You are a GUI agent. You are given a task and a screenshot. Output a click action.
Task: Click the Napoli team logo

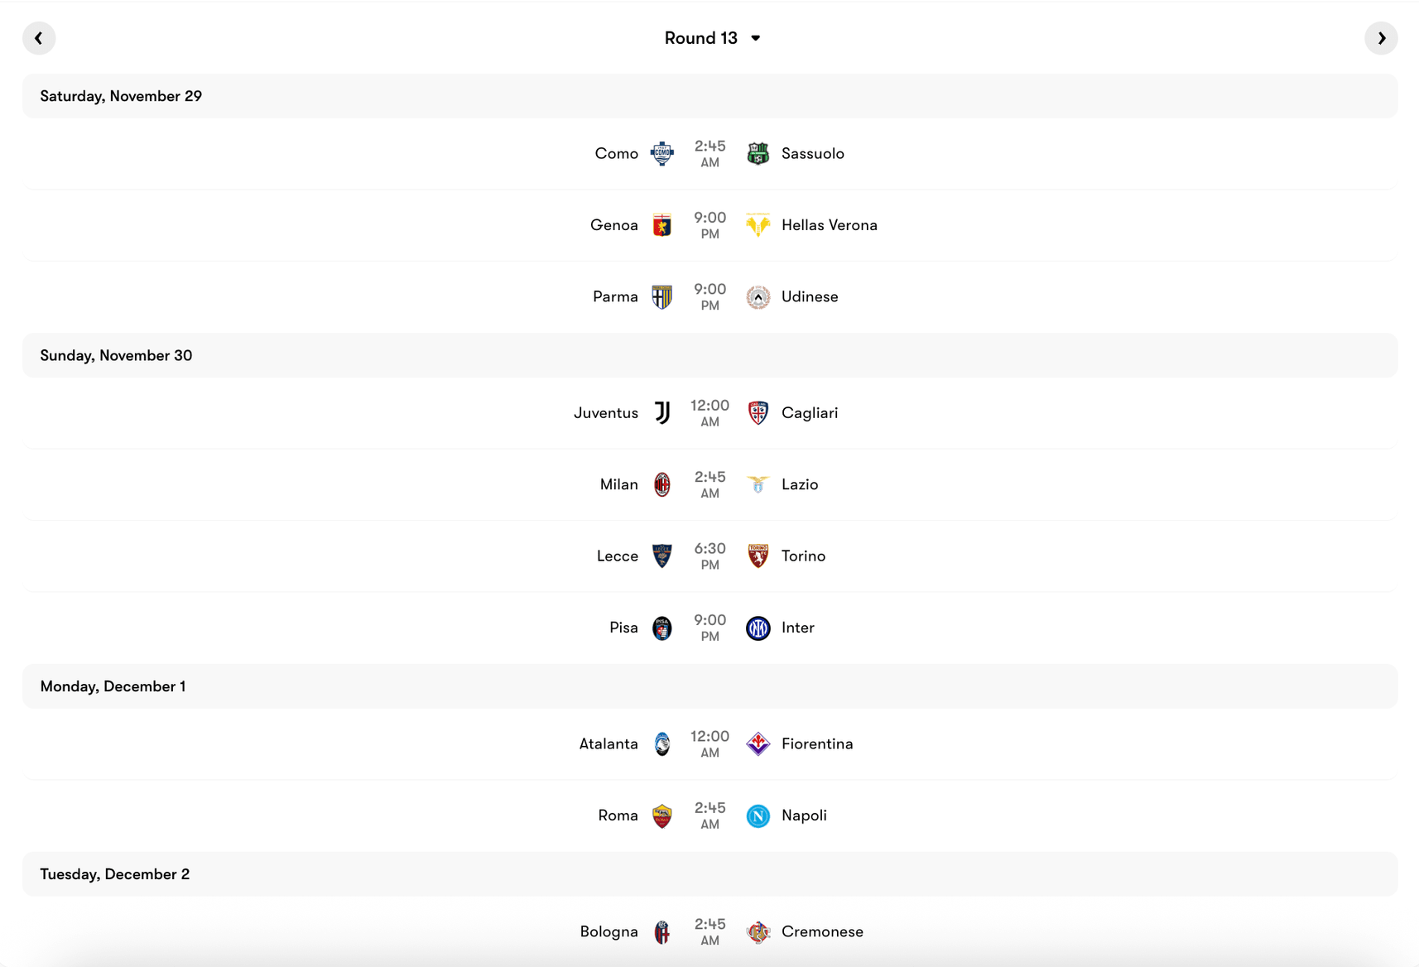[758, 815]
